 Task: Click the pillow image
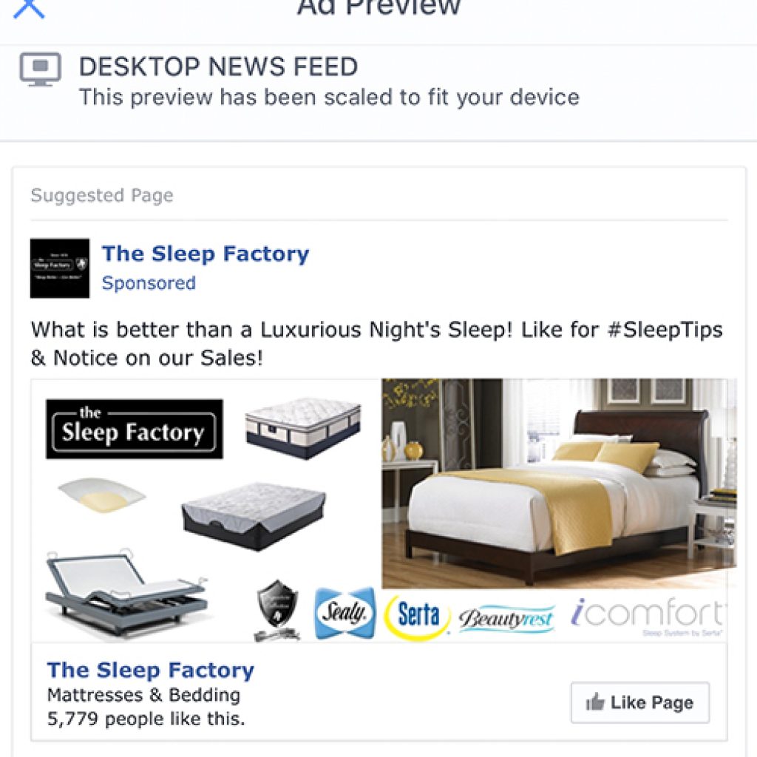coord(102,495)
